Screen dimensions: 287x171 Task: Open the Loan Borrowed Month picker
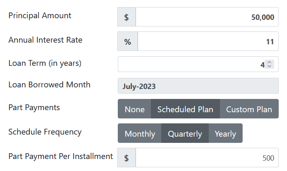point(198,86)
